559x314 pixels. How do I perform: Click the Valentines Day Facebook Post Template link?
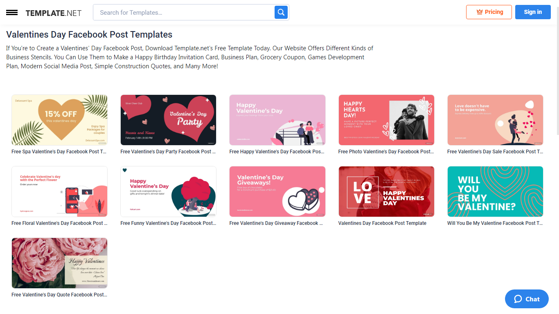tap(382, 223)
